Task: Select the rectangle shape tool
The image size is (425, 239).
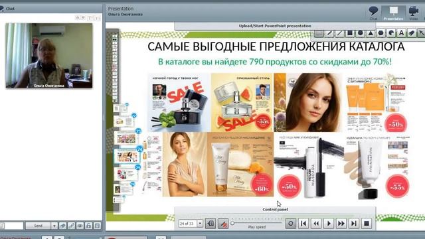Action: pos(350,33)
